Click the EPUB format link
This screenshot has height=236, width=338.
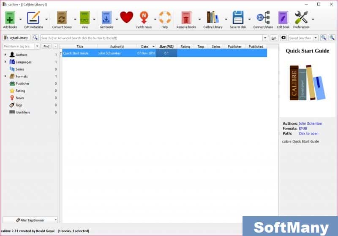303,128
